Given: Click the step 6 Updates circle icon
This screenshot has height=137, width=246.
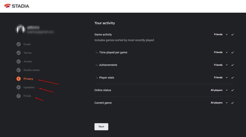Looking at the screenshot, I should point(18,87).
